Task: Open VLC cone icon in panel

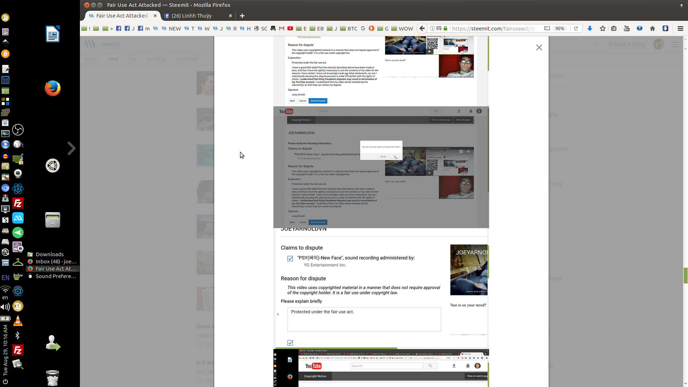Action: coord(18,321)
